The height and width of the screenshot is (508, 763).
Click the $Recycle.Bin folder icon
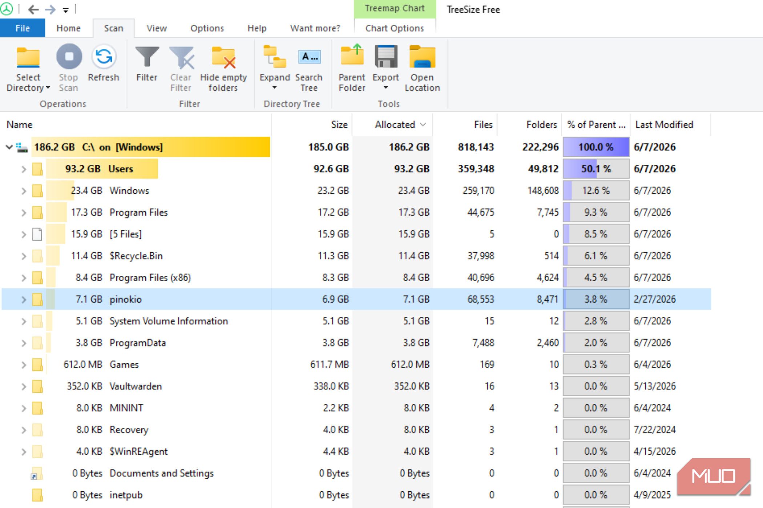(x=37, y=256)
